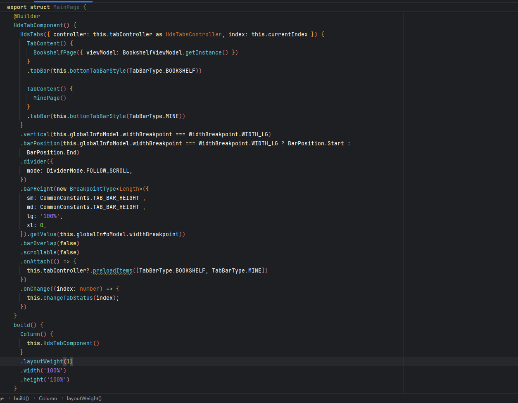Click the BreakpointType class name
Viewport: 518px width, 403px height.
93,189
